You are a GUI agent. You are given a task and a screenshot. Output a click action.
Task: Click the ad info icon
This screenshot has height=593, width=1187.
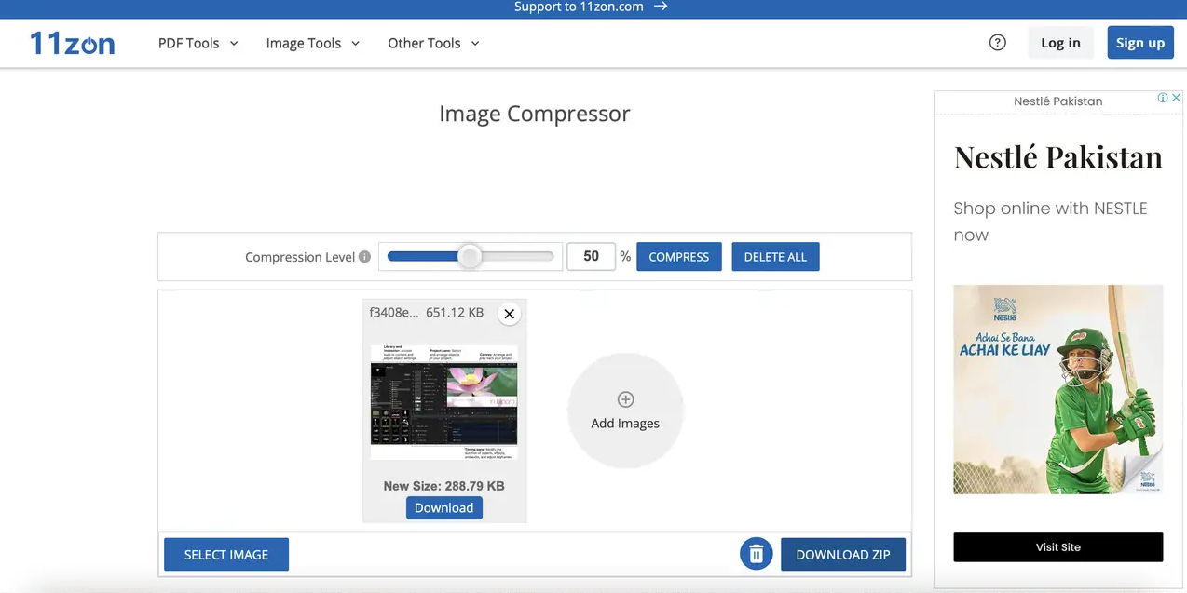1163,98
